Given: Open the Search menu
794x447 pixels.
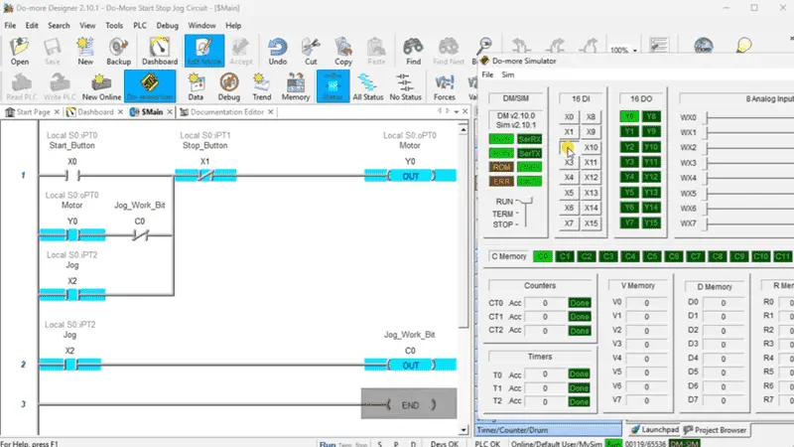Looking at the screenshot, I should (x=59, y=26).
